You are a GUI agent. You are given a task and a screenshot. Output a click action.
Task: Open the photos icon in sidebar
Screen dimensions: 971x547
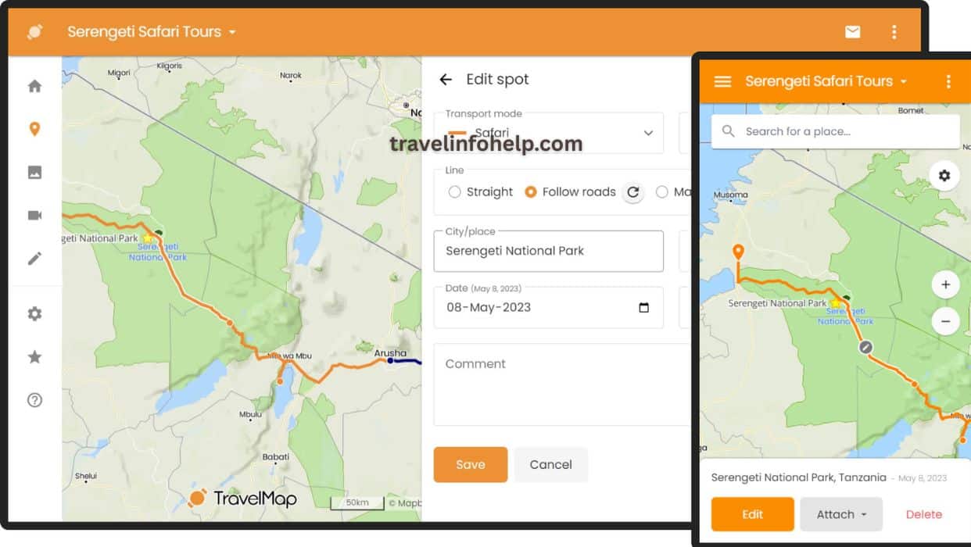tap(34, 173)
